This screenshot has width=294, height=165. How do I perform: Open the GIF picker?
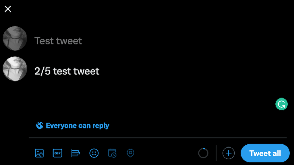(x=57, y=153)
